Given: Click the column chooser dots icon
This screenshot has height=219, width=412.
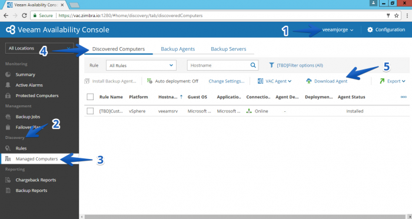Looking at the screenshot, I should (404, 97).
